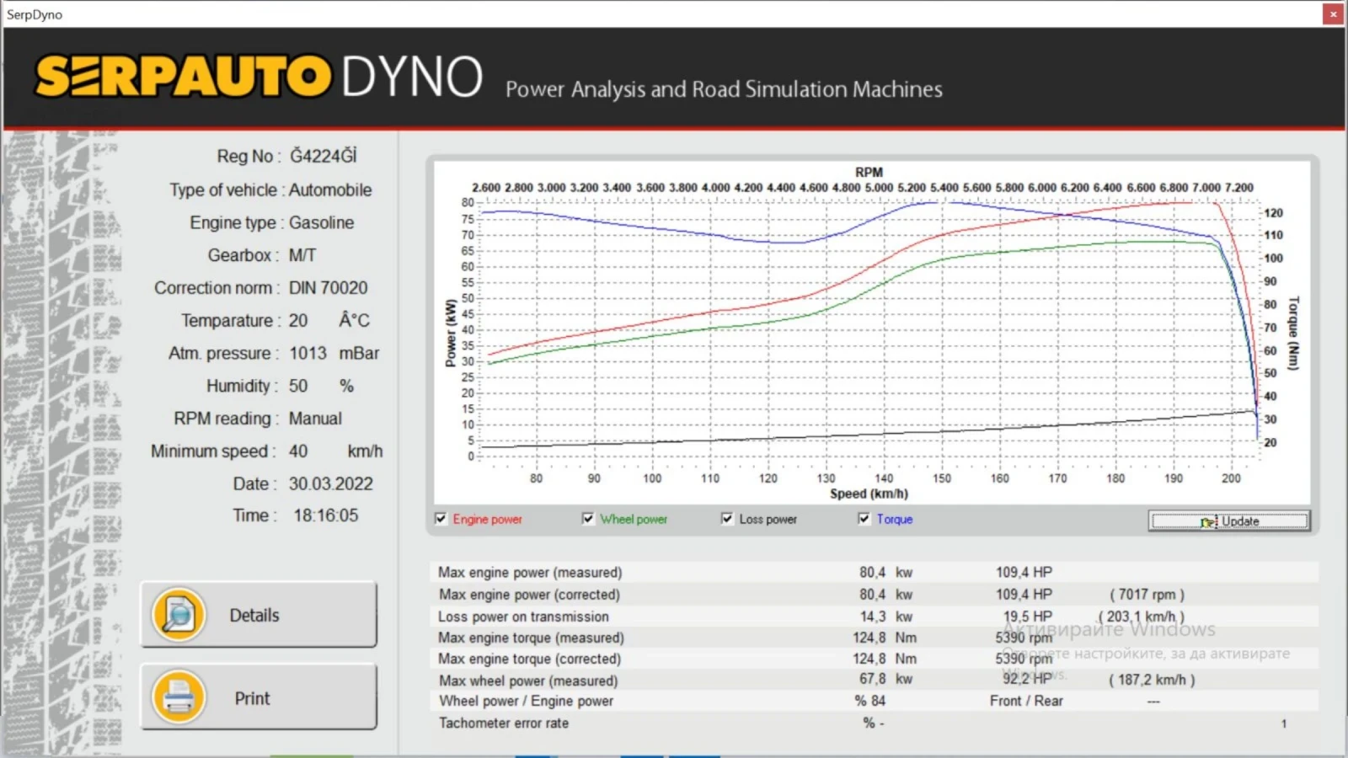Click the vehicle type value Automobile

(330, 190)
